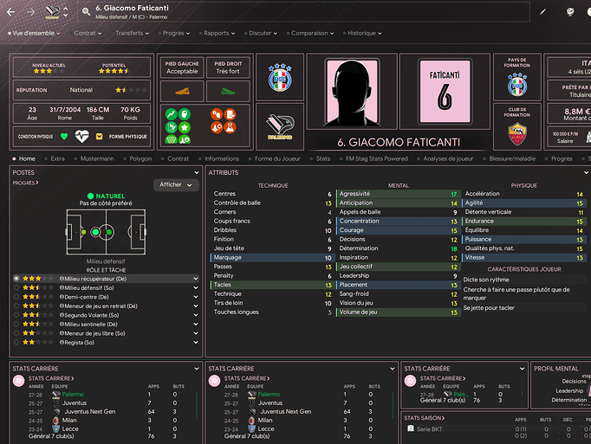Viewport: 591px width, 444px height.
Task: Click the Lecce badge in first career table
Action: [55, 428]
